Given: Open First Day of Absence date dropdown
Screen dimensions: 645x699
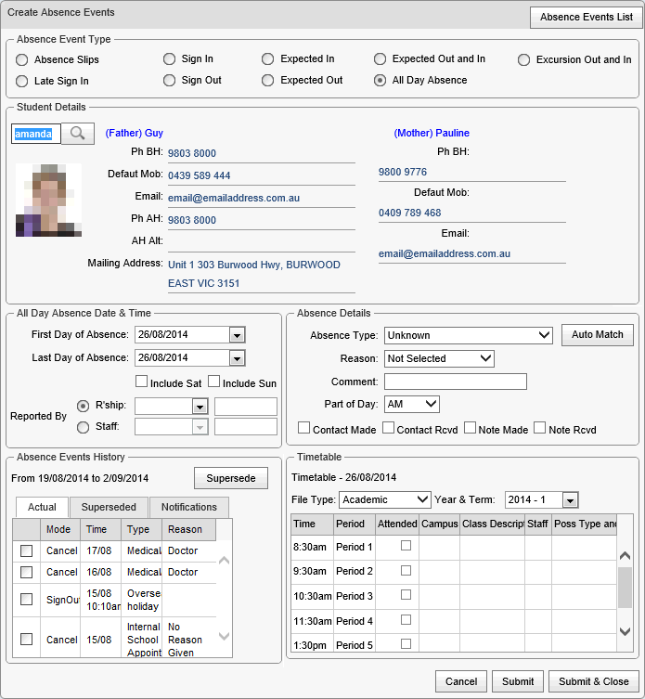Looking at the screenshot, I should [x=238, y=335].
